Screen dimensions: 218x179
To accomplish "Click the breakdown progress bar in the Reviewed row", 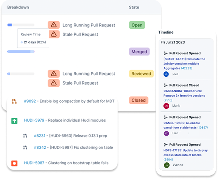I will 21,74.
